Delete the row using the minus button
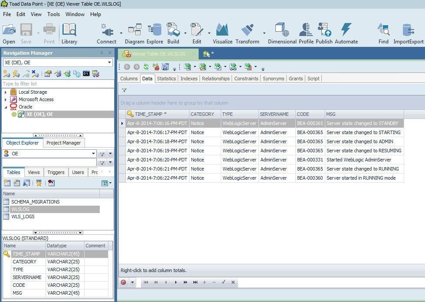 (x=214, y=282)
